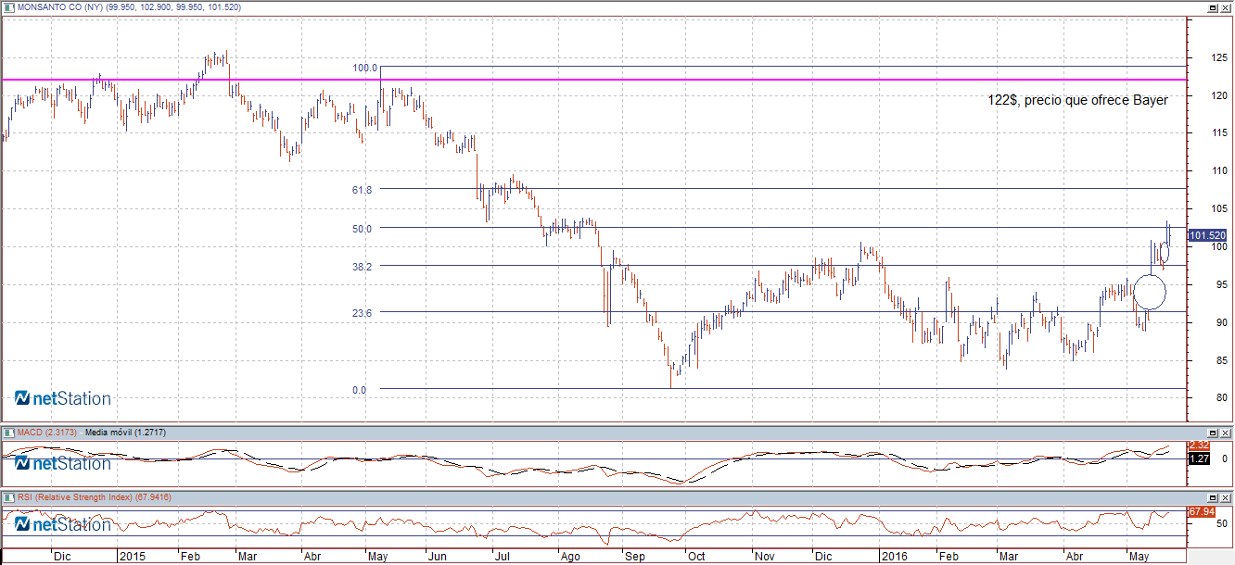Maximize the RSI indicator panel

click(1212, 496)
